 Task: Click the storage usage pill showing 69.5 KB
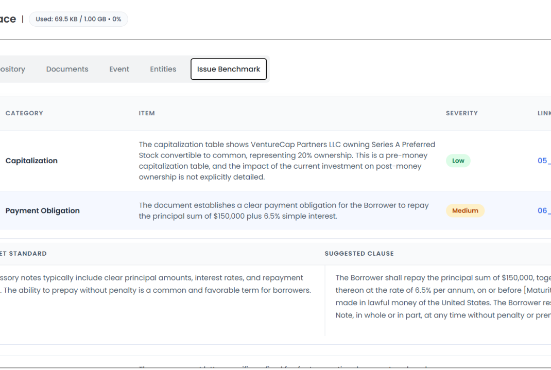pyautogui.click(x=78, y=19)
